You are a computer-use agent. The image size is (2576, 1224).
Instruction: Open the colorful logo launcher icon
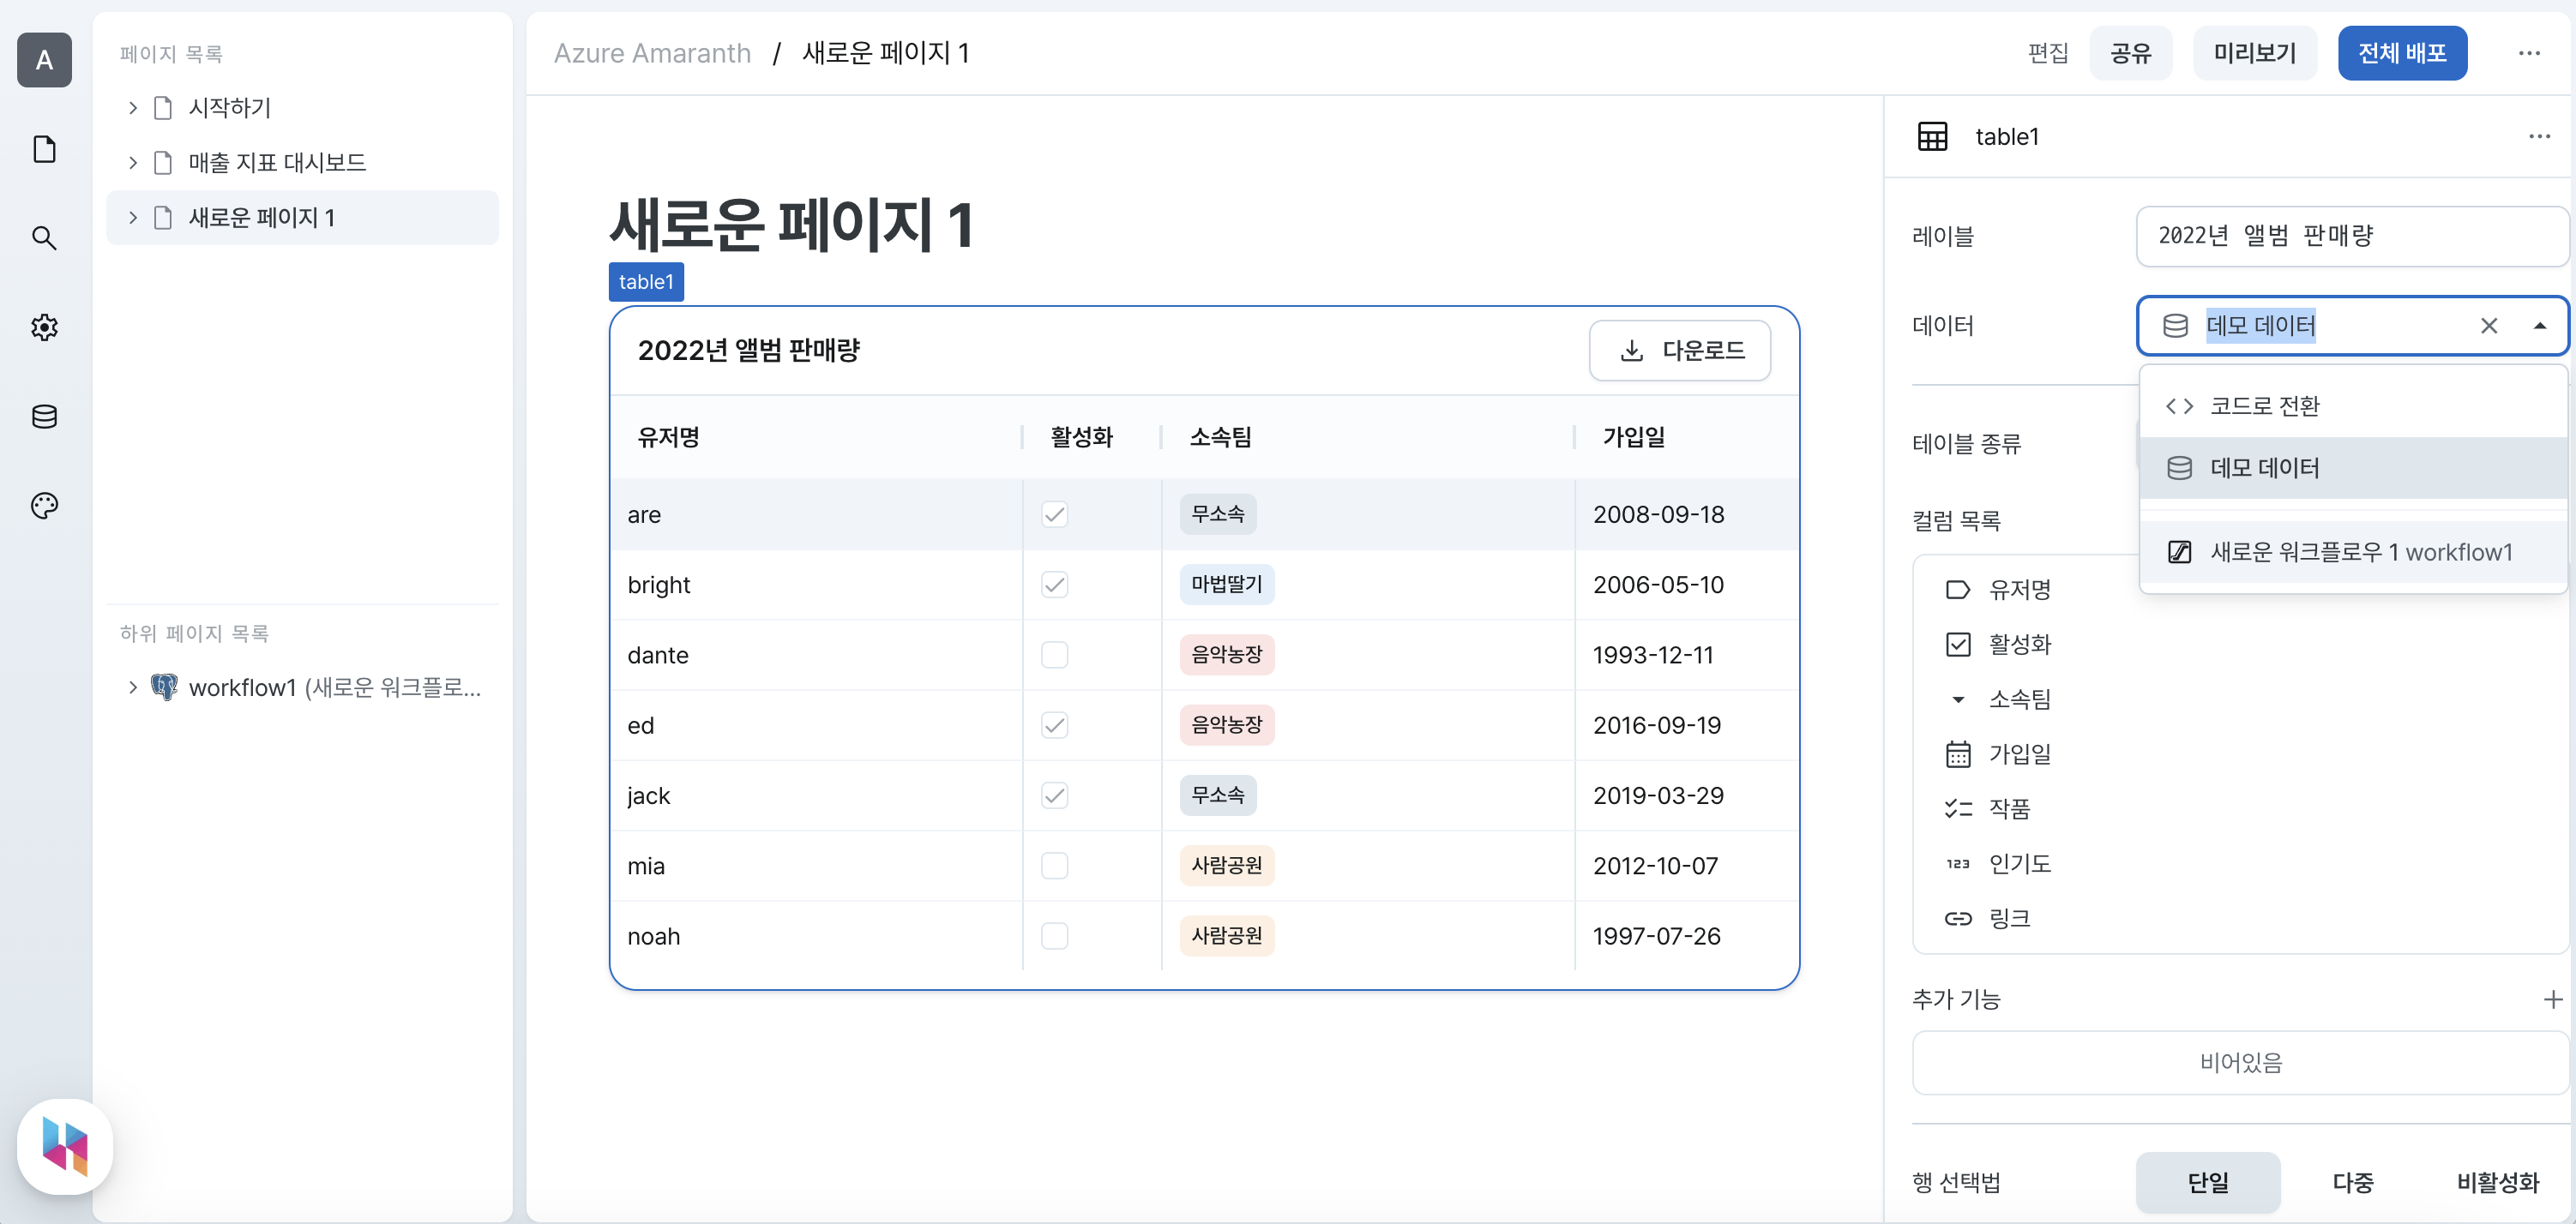(65, 1146)
